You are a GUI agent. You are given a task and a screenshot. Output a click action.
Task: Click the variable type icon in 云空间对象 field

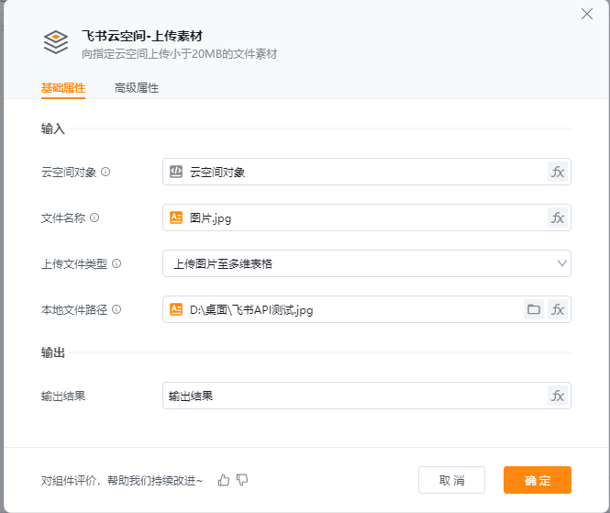coord(176,172)
